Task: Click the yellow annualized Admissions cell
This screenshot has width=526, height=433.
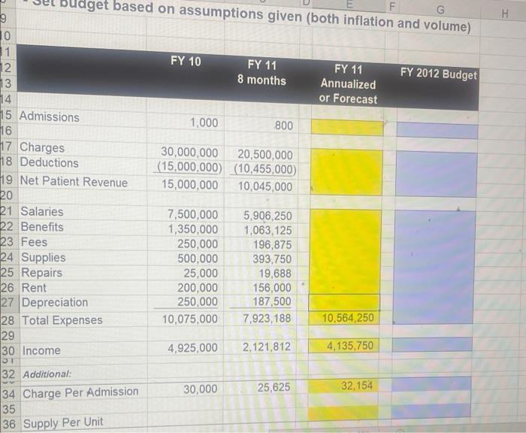Action: (x=347, y=128)
